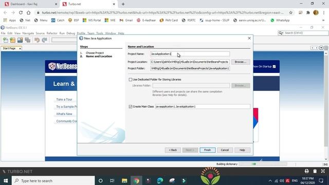This screenshot has width=329, height=185.
Task: Open the Chrome three-dot menu
Action: coord(324,12)
